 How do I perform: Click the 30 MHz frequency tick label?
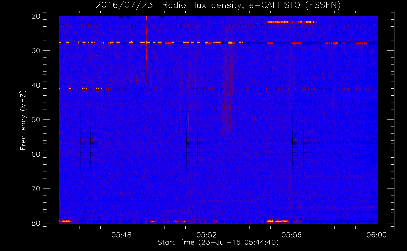(36, 51)
